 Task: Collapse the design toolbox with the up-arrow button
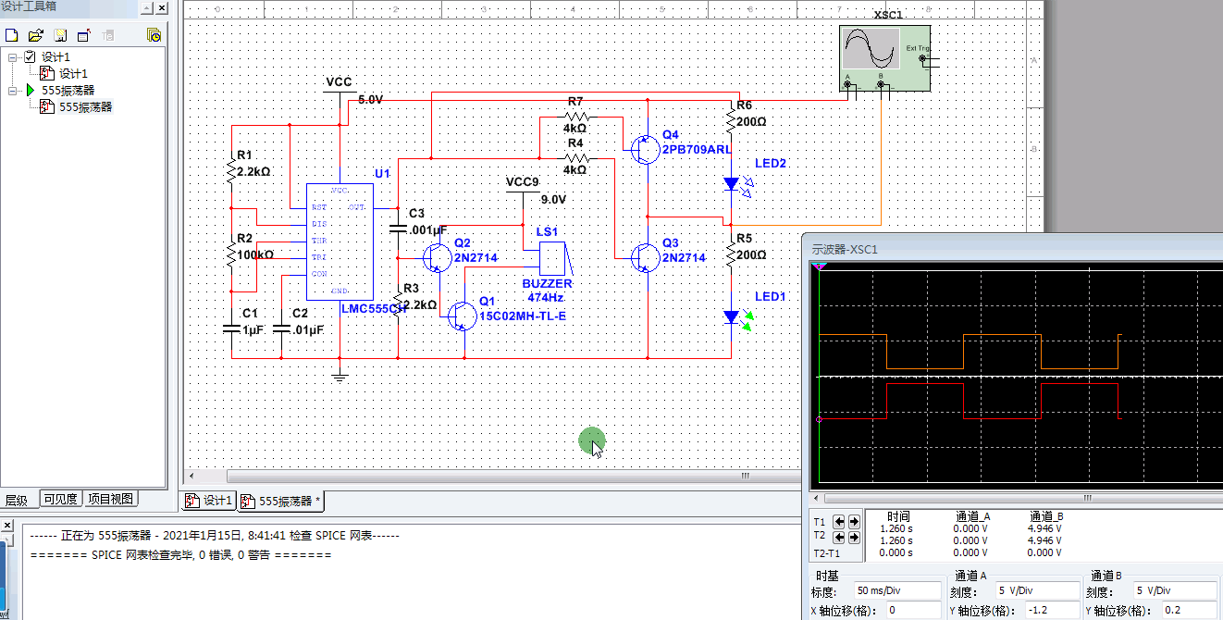[146, 7]
